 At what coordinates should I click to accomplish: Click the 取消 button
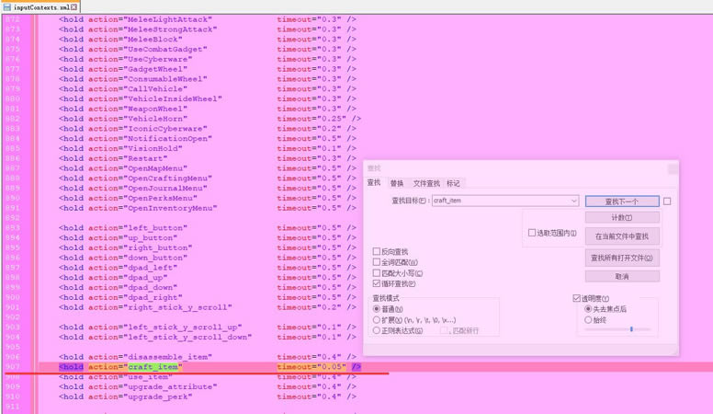point(622,276)
